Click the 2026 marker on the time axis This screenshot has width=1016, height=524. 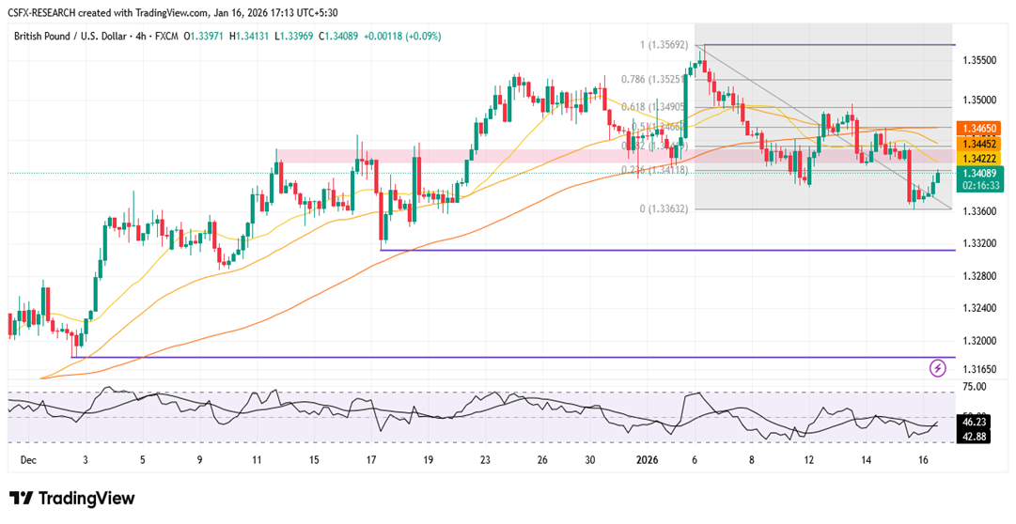(649, 461)
